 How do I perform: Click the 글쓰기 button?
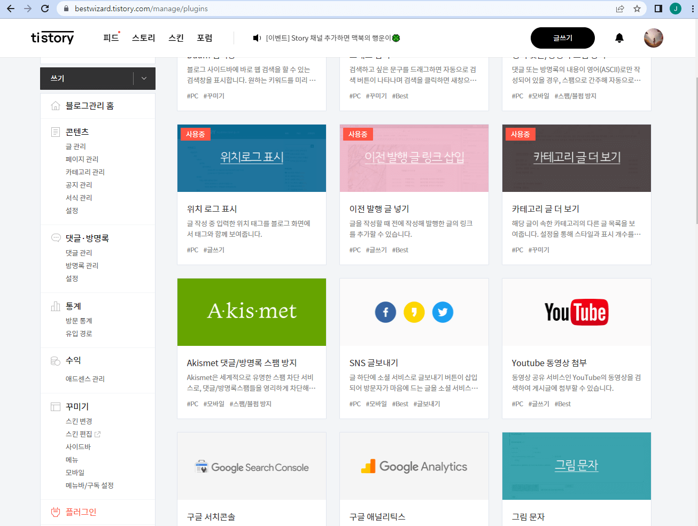pos(562,38)
